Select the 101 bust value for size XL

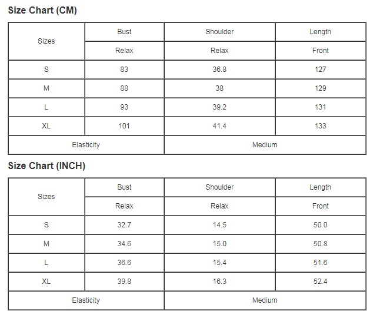tap(124, 126)
